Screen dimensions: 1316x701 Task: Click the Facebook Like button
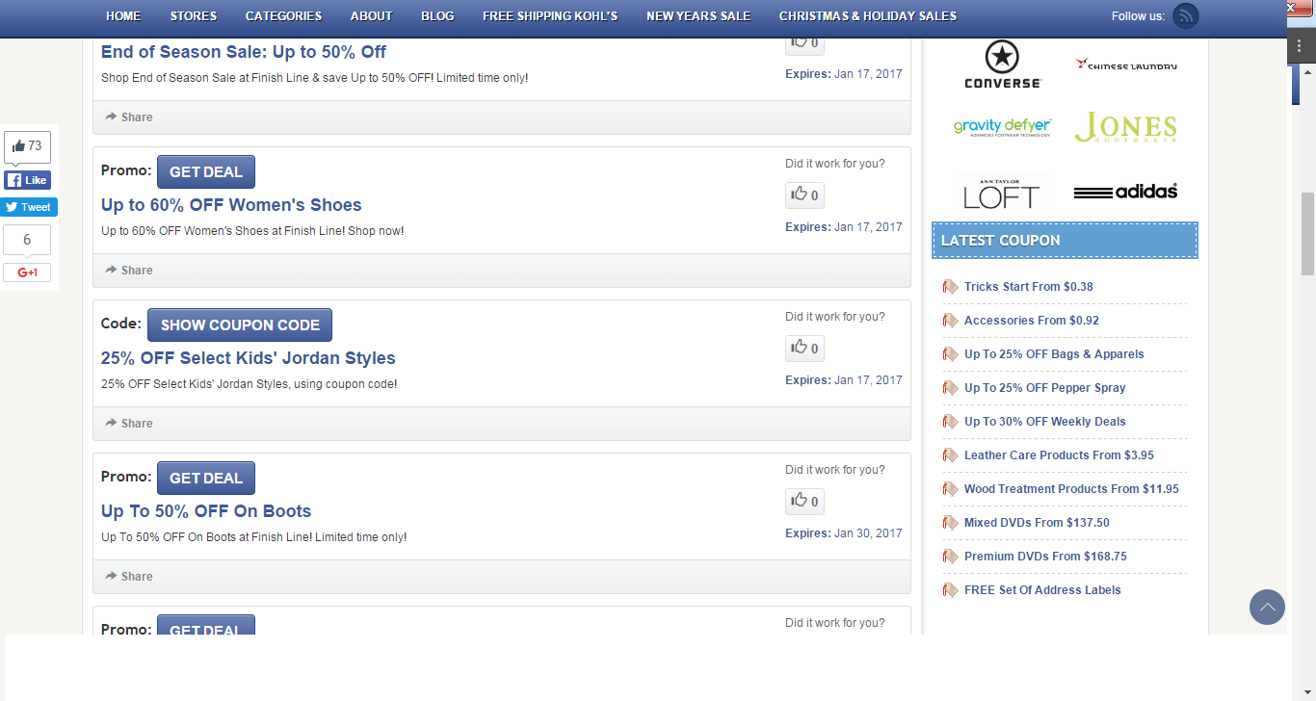click(27, 180)
